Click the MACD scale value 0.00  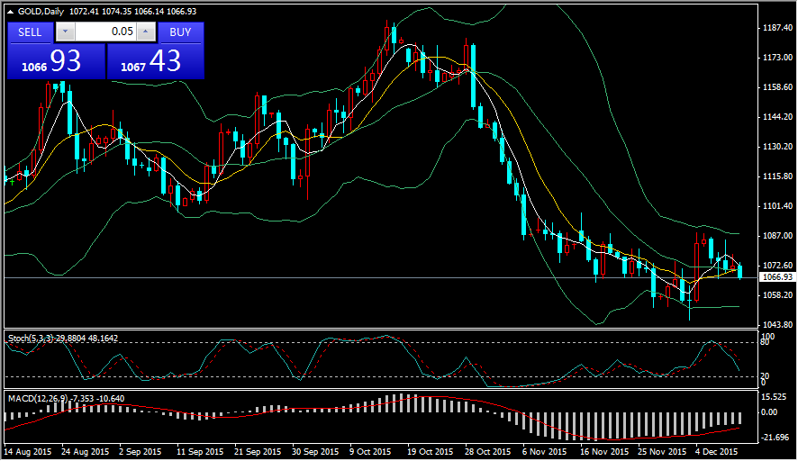(x=768, y=412)
